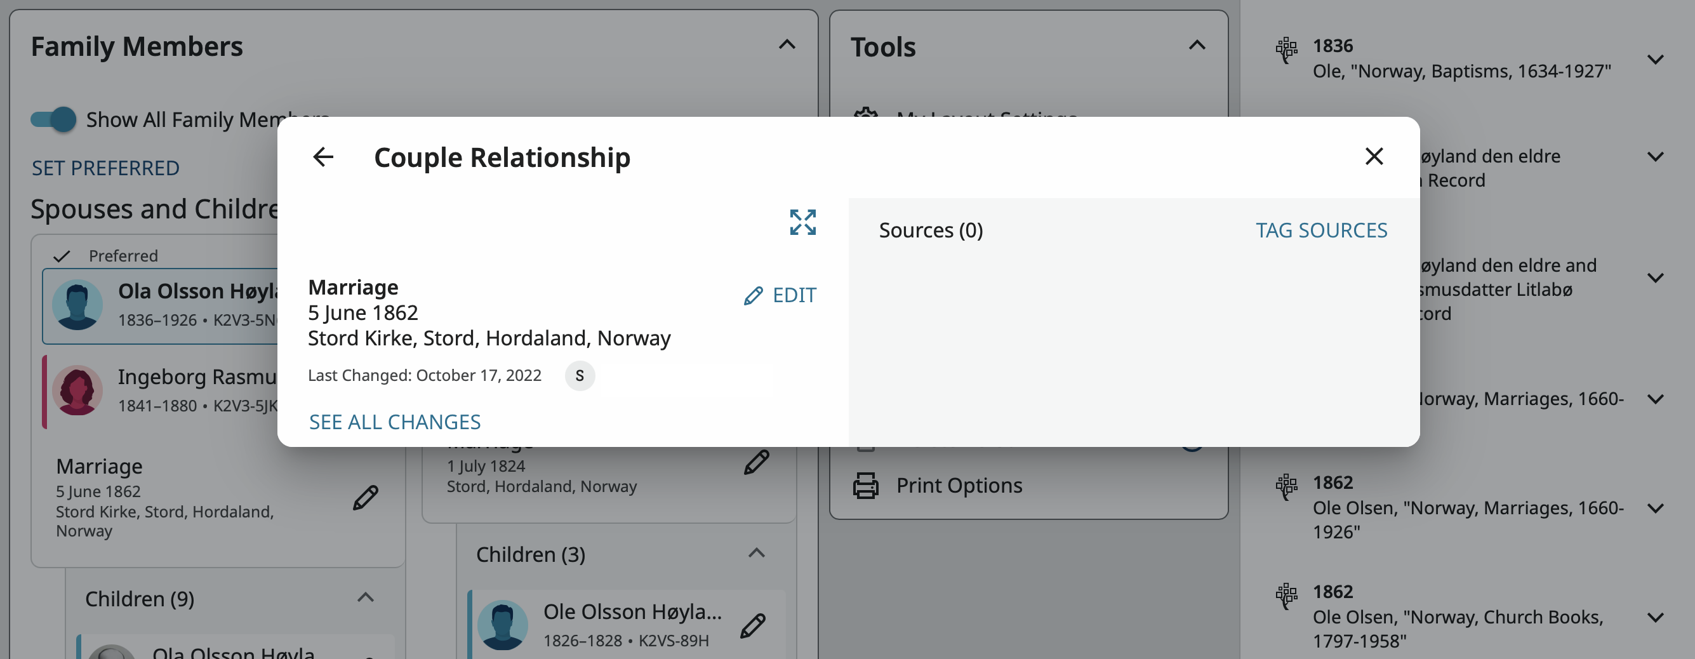This screenshot has width=1695, height=659.
Task: Click the TAG SOURCES link
Action: (1321, 230)
